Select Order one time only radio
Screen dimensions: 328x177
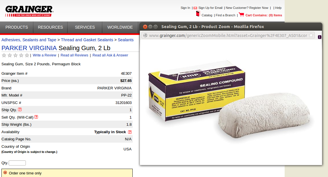(5, 173)
